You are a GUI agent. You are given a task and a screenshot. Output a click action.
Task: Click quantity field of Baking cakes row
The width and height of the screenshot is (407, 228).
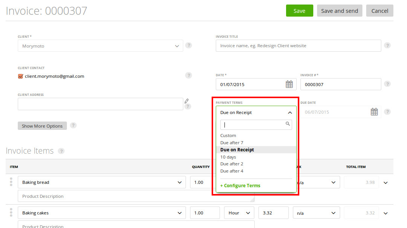(x=205, y=213)
